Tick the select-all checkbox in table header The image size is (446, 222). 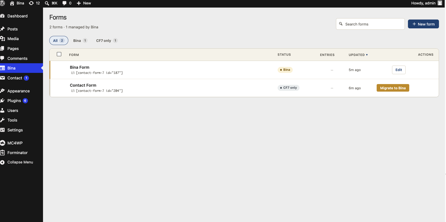pyautogui.click(x=59, y=54)
